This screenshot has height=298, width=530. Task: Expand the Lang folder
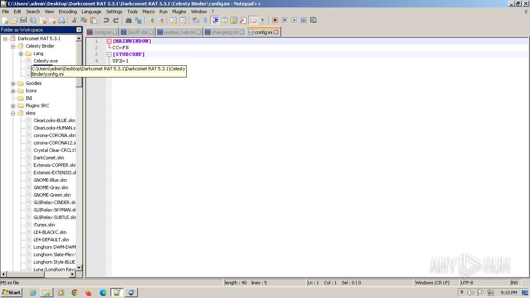tap(21, 53)
